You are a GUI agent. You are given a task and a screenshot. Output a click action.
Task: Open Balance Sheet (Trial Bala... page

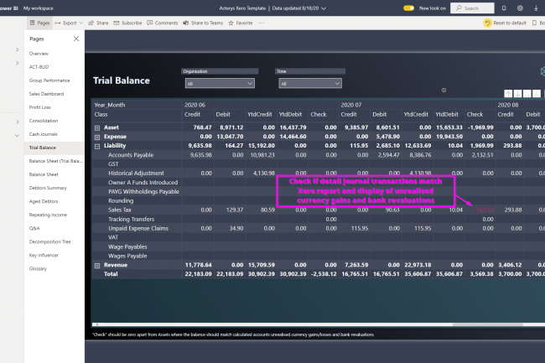click(55, 161)
